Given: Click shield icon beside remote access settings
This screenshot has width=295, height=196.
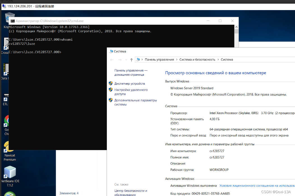Looking at the screenshot, I should pos(110,90).
